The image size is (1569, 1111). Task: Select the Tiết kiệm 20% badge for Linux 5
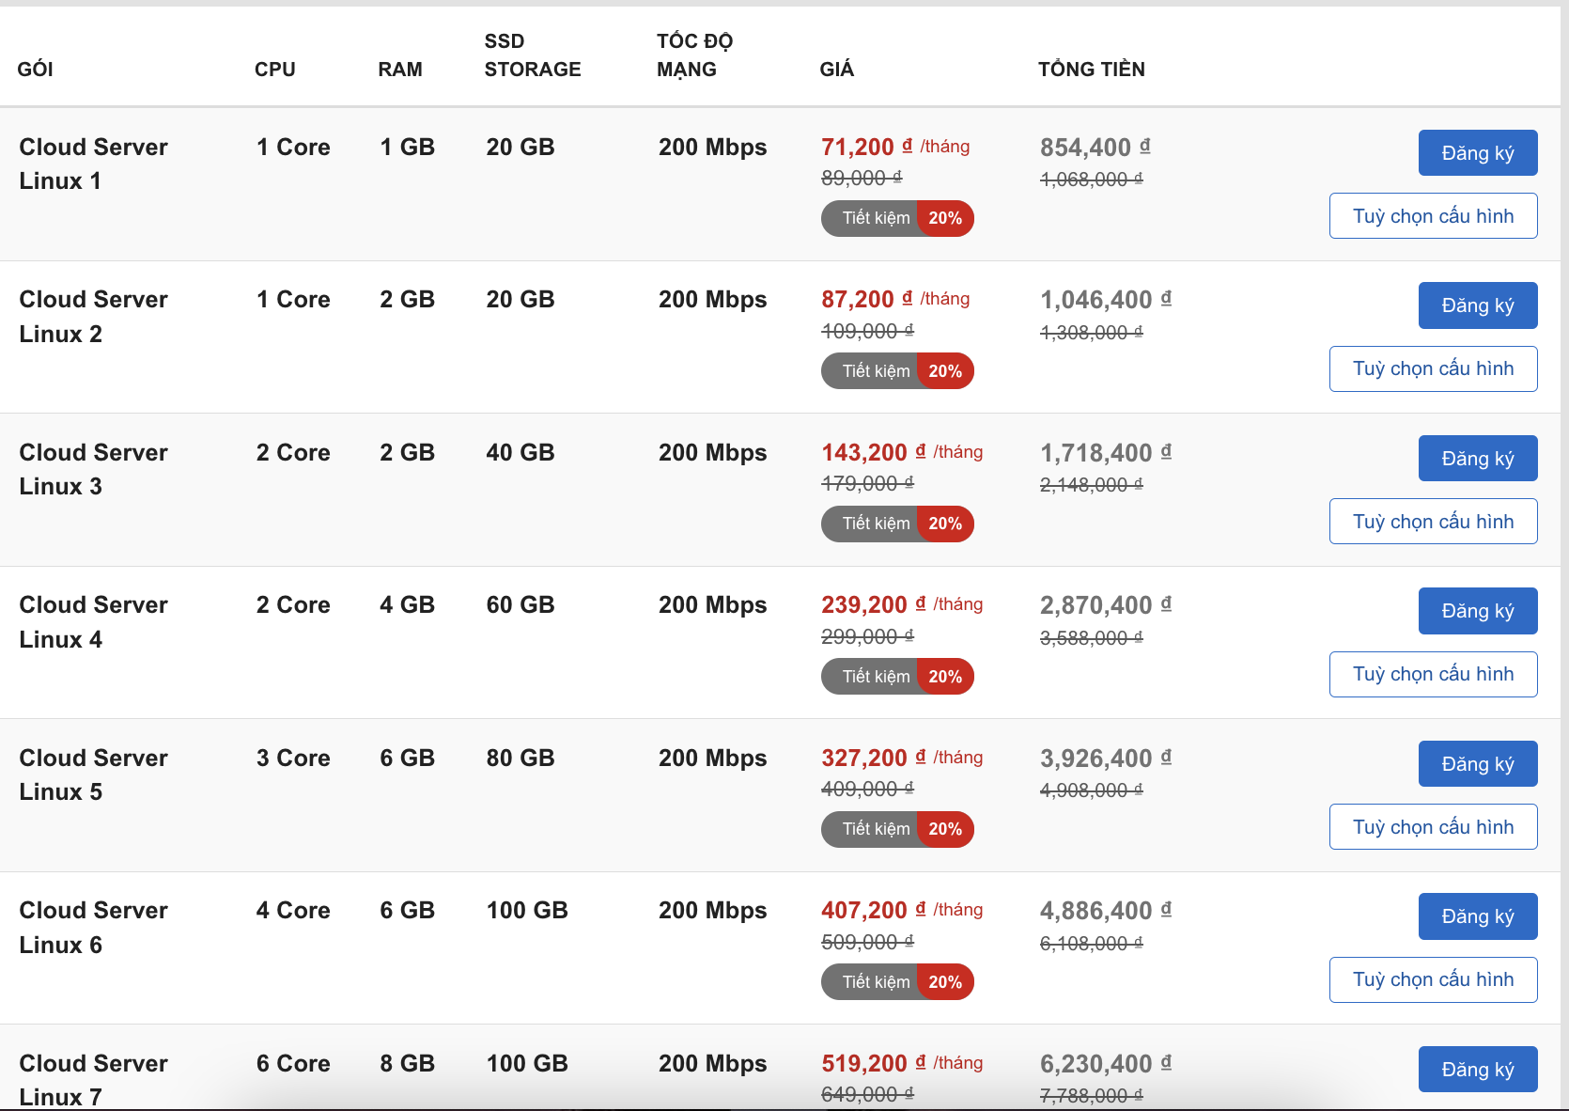897,829
